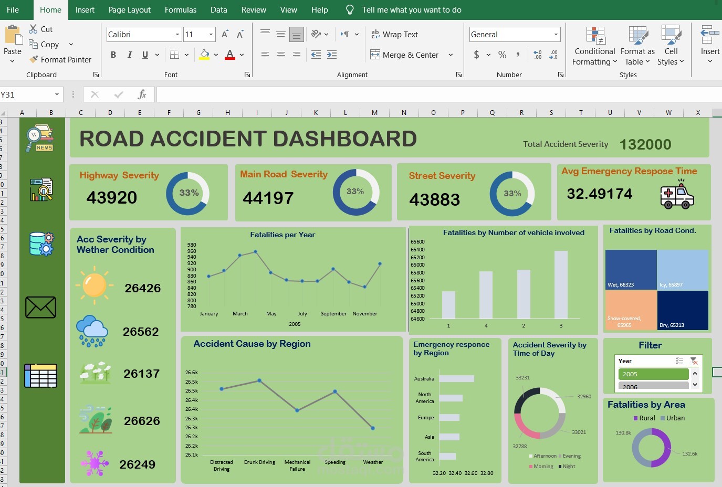Open Conditional Formatting menu
This screenshot has width=722, height=487.
[x=595, y=46]
